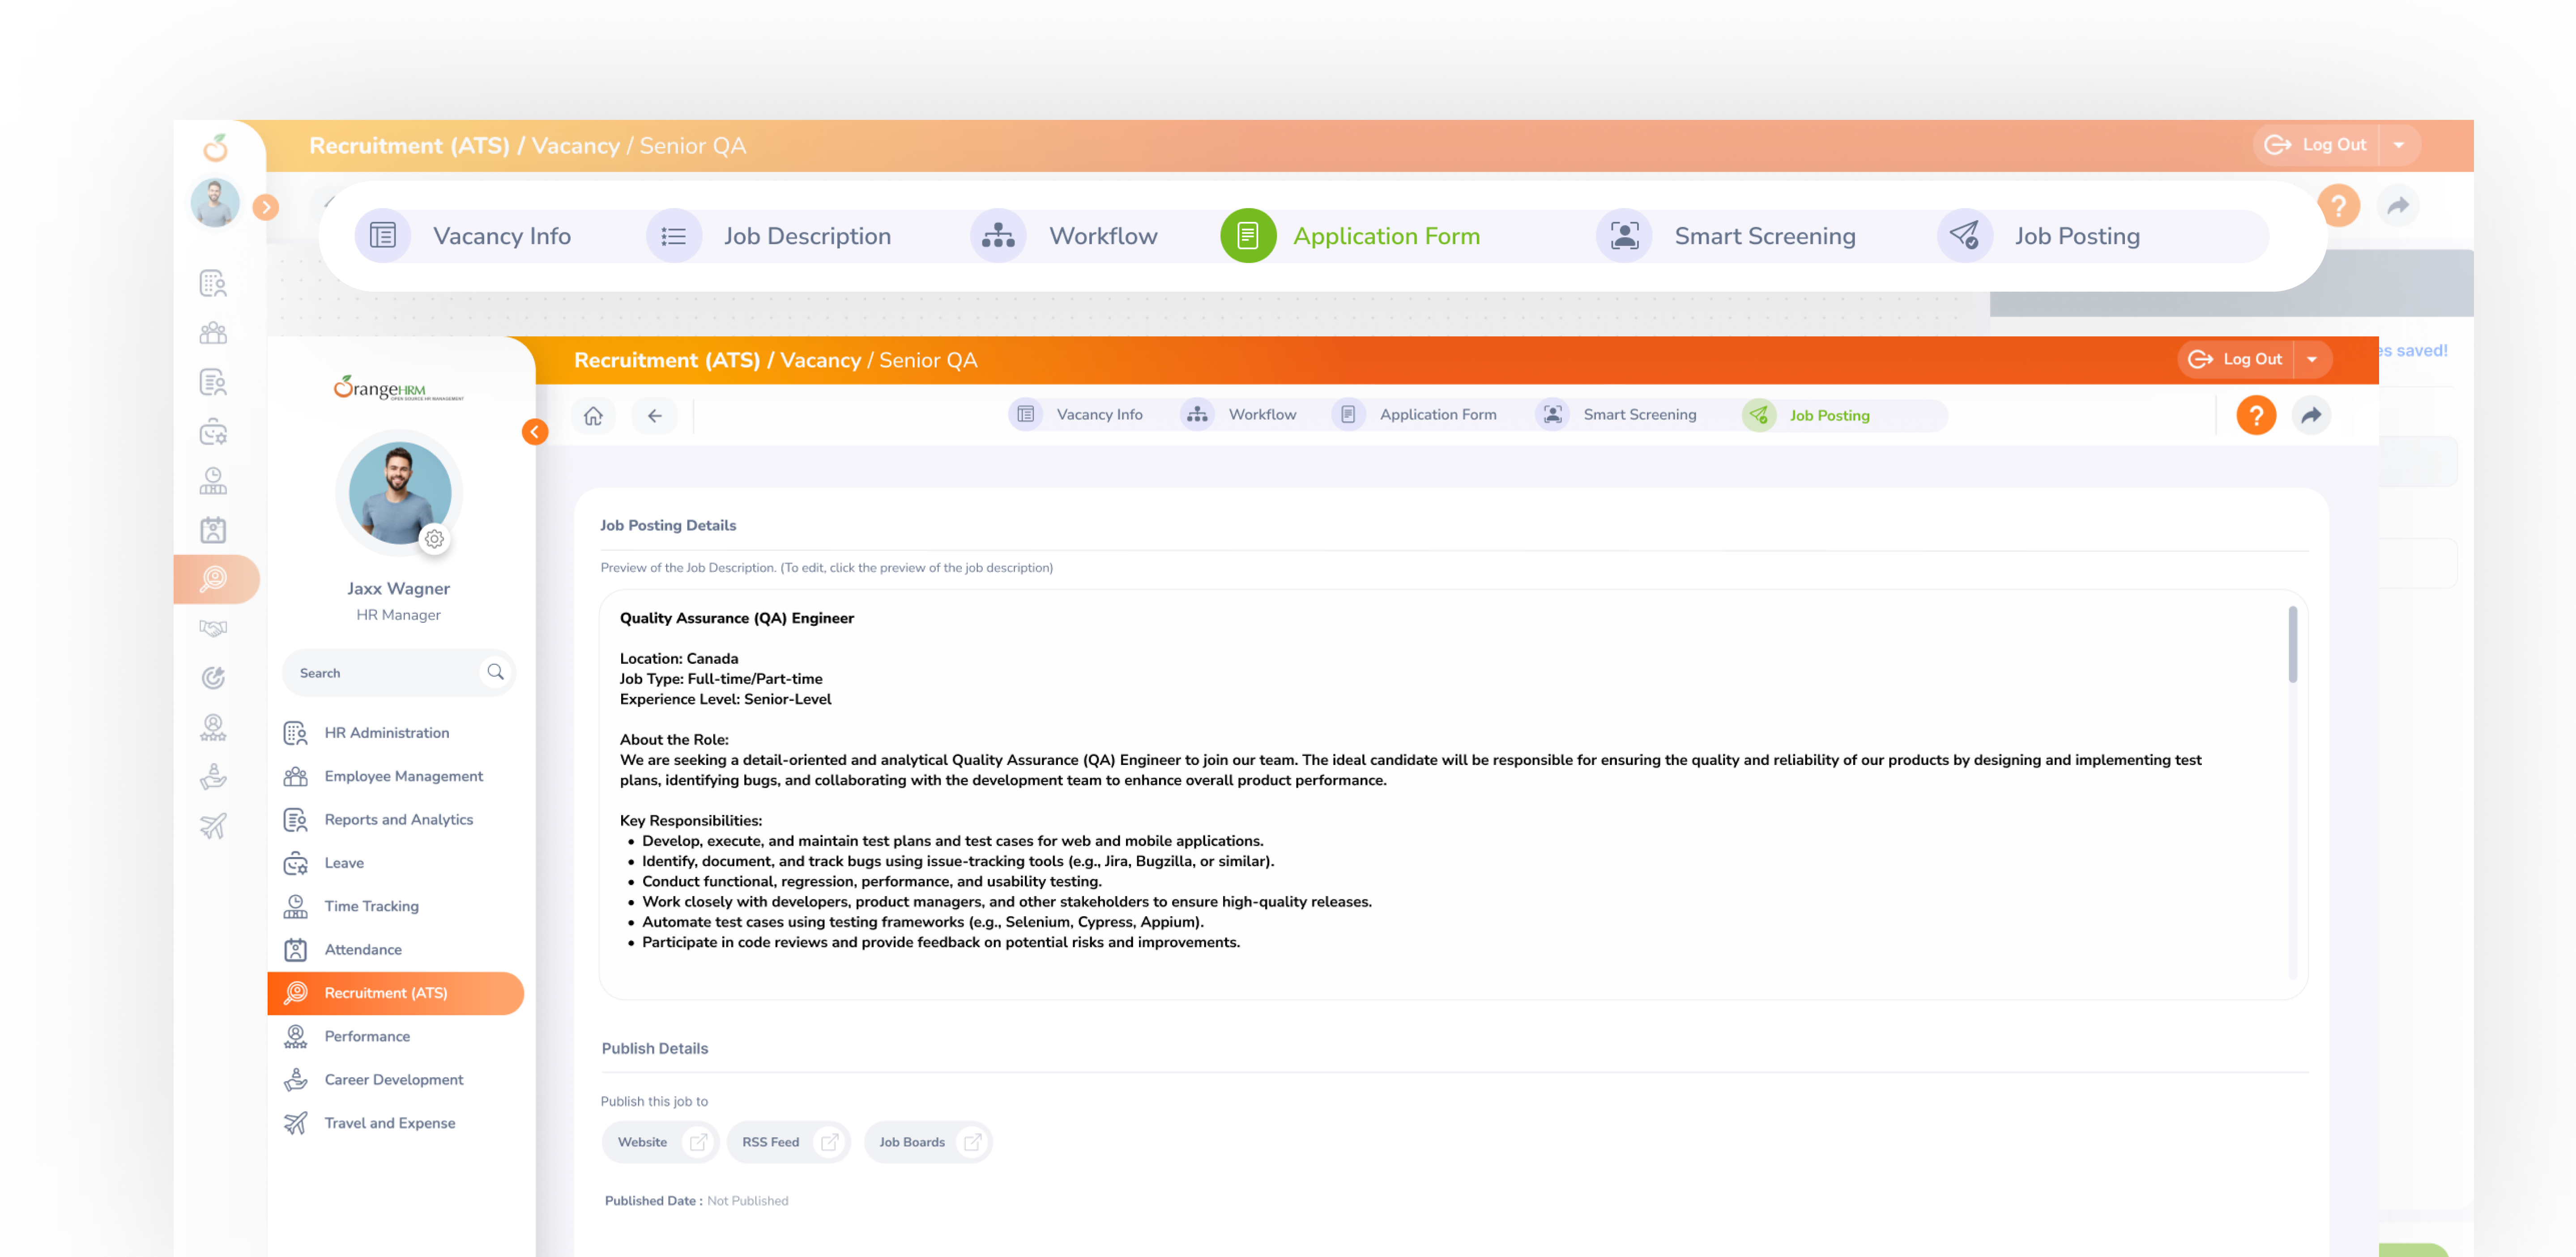
Task: Publish the job to Website
Action: coord(661,1142)
